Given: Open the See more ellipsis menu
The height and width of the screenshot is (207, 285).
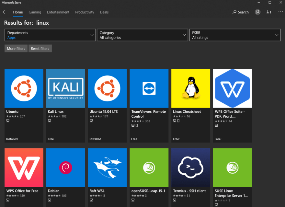Looking at the screenshot, I should [280, 11].
